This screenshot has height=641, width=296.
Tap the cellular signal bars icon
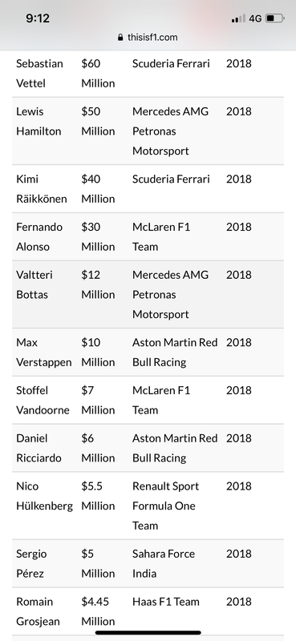[238, 18]
